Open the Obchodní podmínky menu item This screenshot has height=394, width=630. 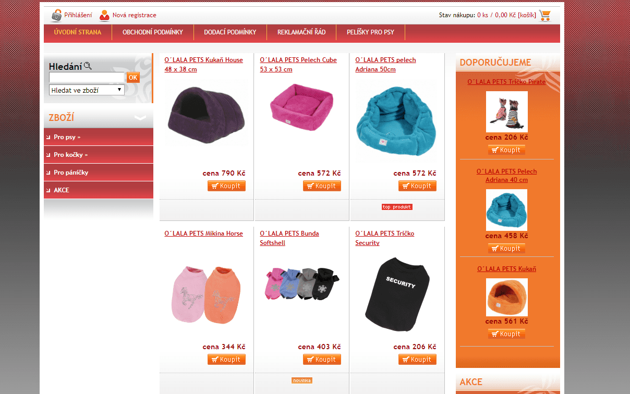tap(153, 32)
